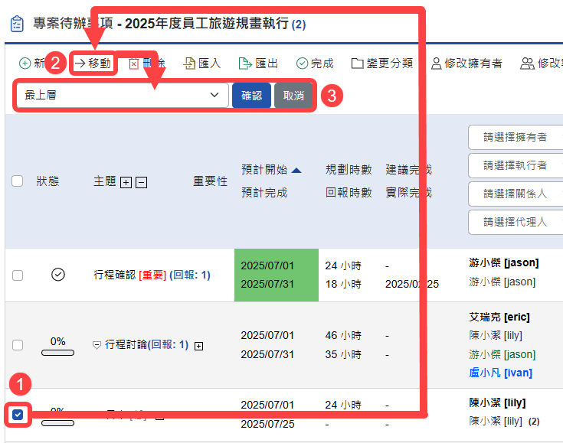
Task: Open the 請選擇擁有者 dropdown
Action: pyautogui.click(x=516, y=137)
